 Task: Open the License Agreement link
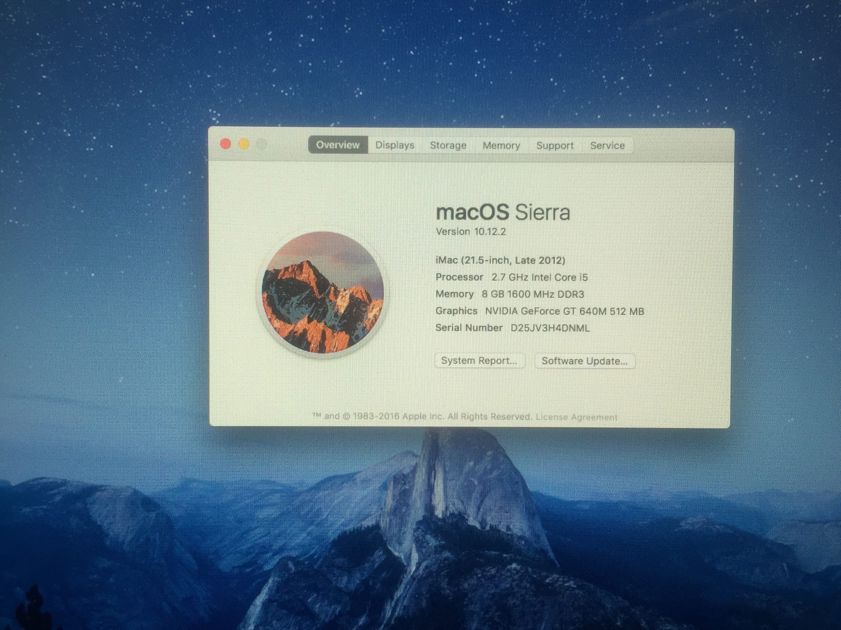576,417
